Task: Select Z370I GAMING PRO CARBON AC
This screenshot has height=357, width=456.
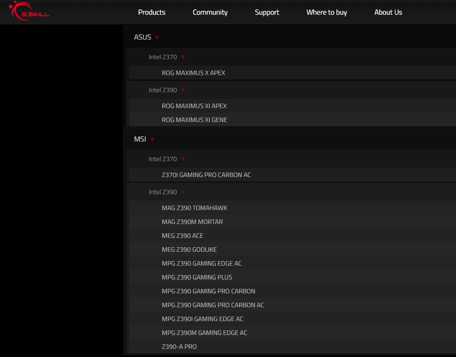Action: (x=206, y=175)
